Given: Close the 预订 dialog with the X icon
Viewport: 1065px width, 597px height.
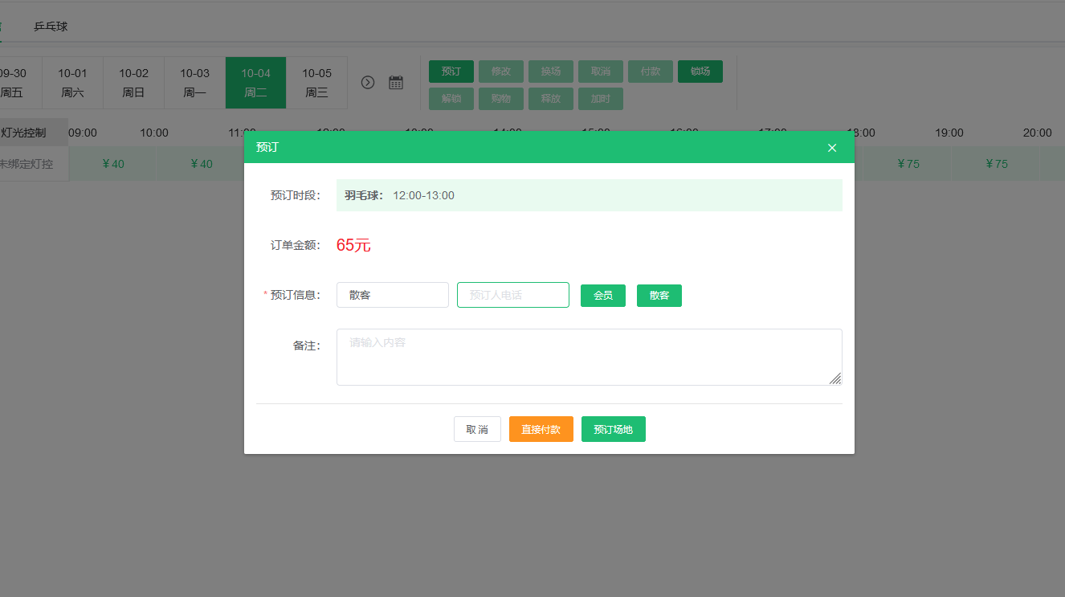Looking at the screenshot, I should [832, 148].
